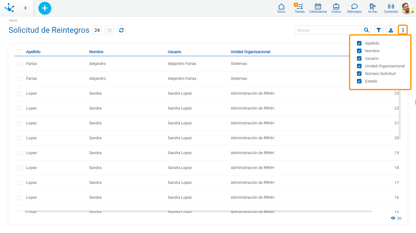This screenshot has width=416, height=233.
Task: Click the Estado label in column menu
Action: point(371,81)
